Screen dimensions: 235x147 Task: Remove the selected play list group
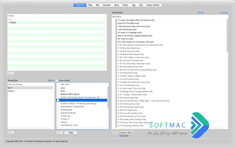pos(13,133)
